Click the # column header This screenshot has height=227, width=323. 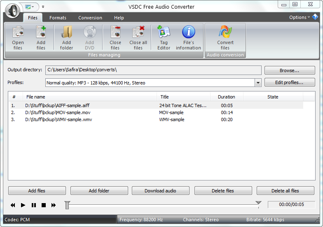(16, 97)
